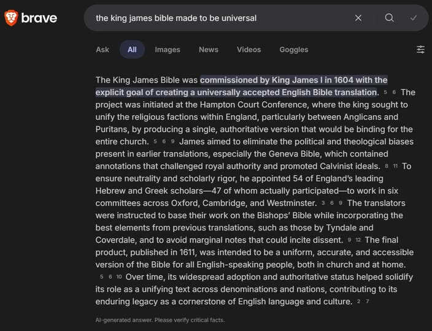Click the Brave wordmark text
432x331 pixels.
tap(39, 18)
